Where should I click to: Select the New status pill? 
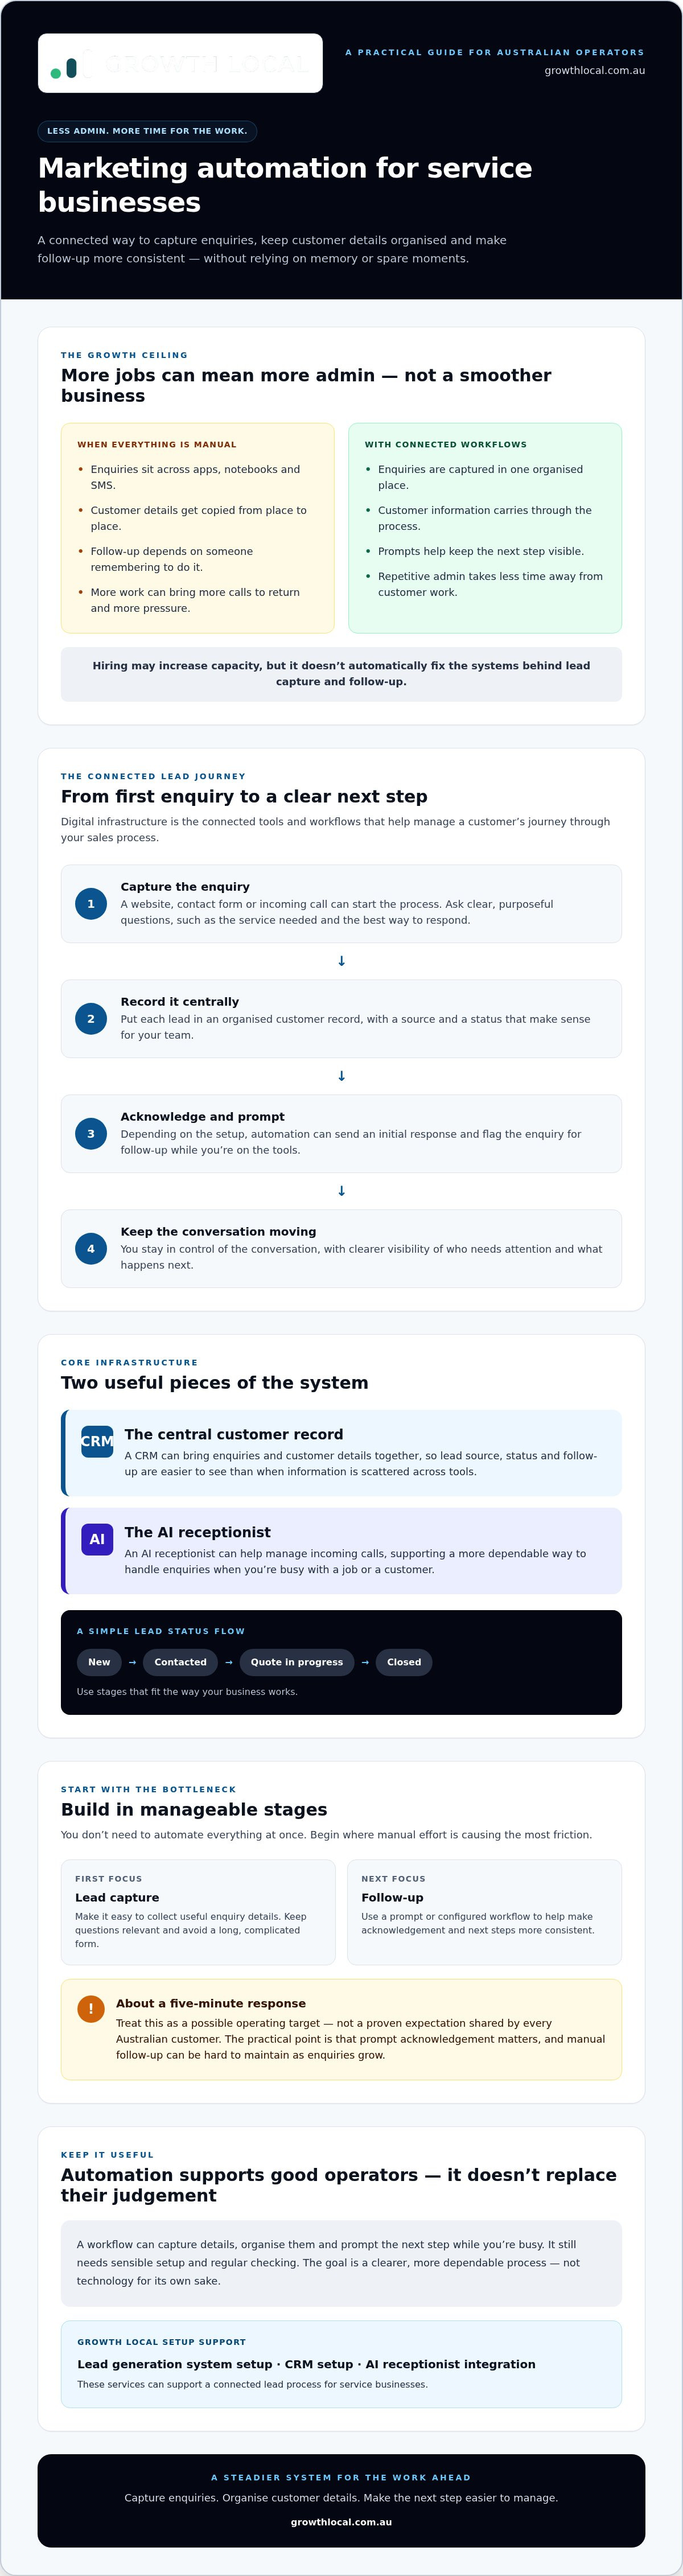coord(99,1662)
